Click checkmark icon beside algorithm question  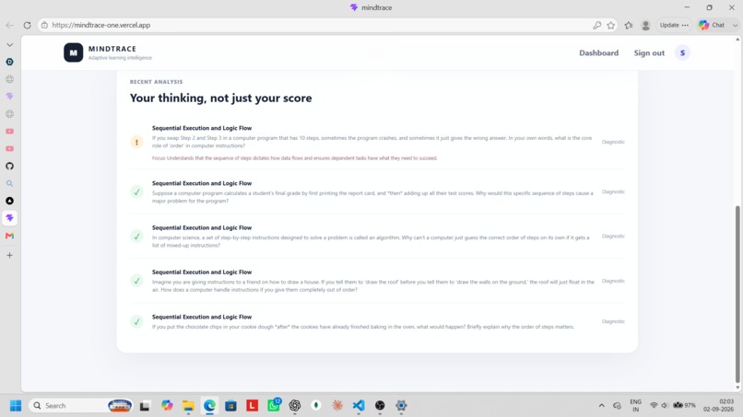point(136,237)
